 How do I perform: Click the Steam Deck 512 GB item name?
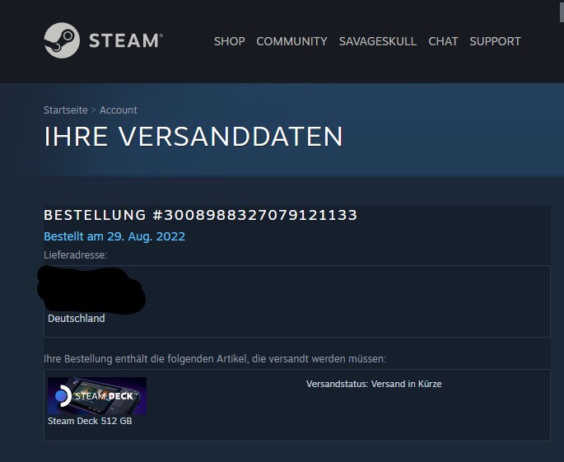pyautogui.click(x=90, y=421)
